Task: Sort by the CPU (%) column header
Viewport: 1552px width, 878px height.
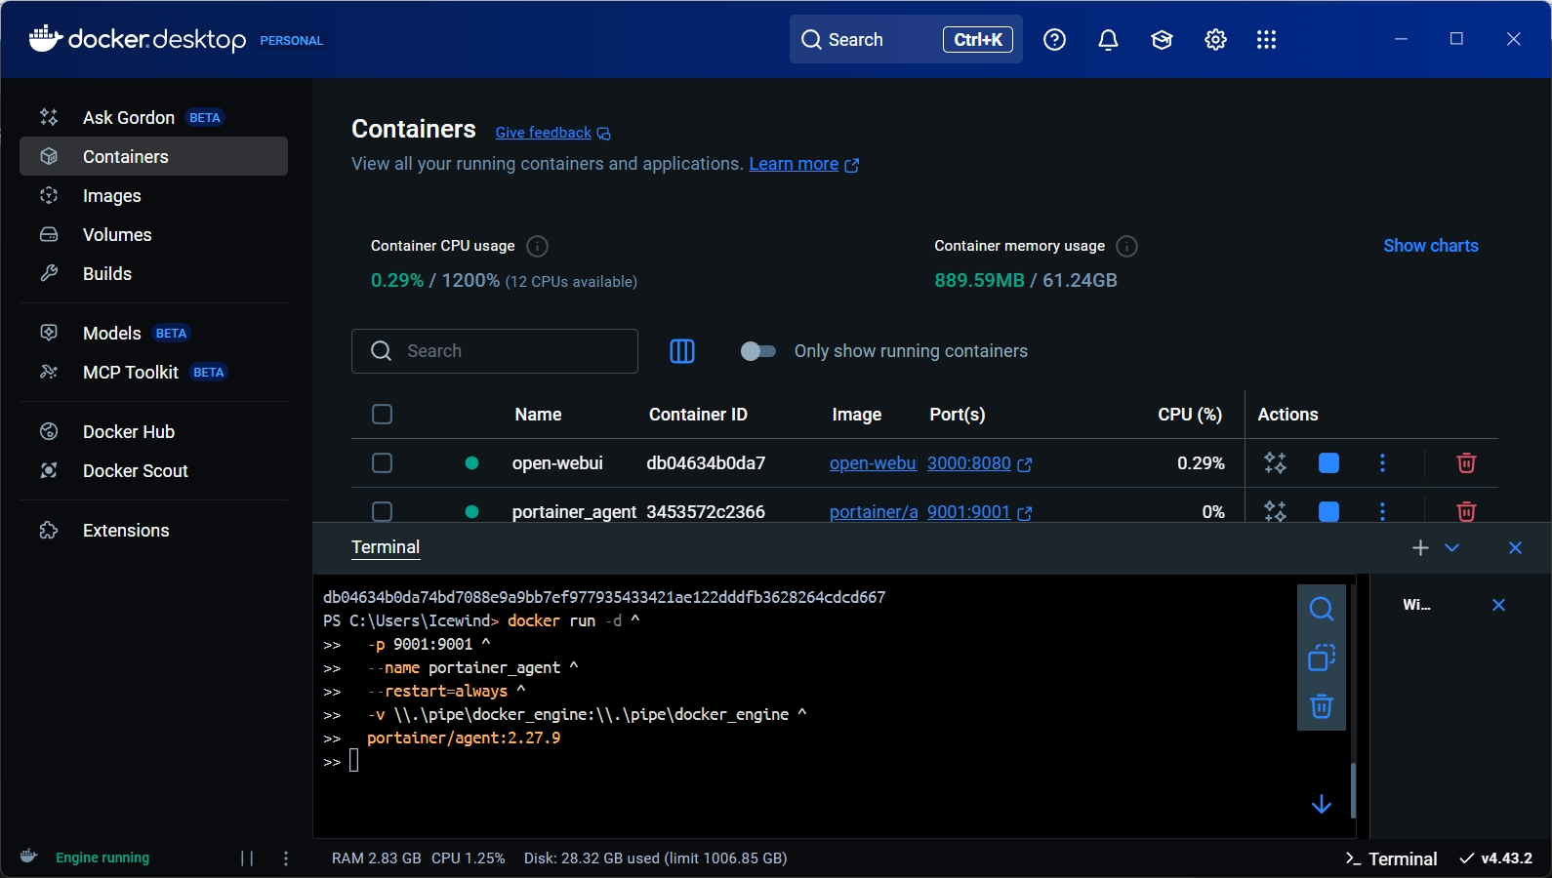Action: coord(1190,415)
